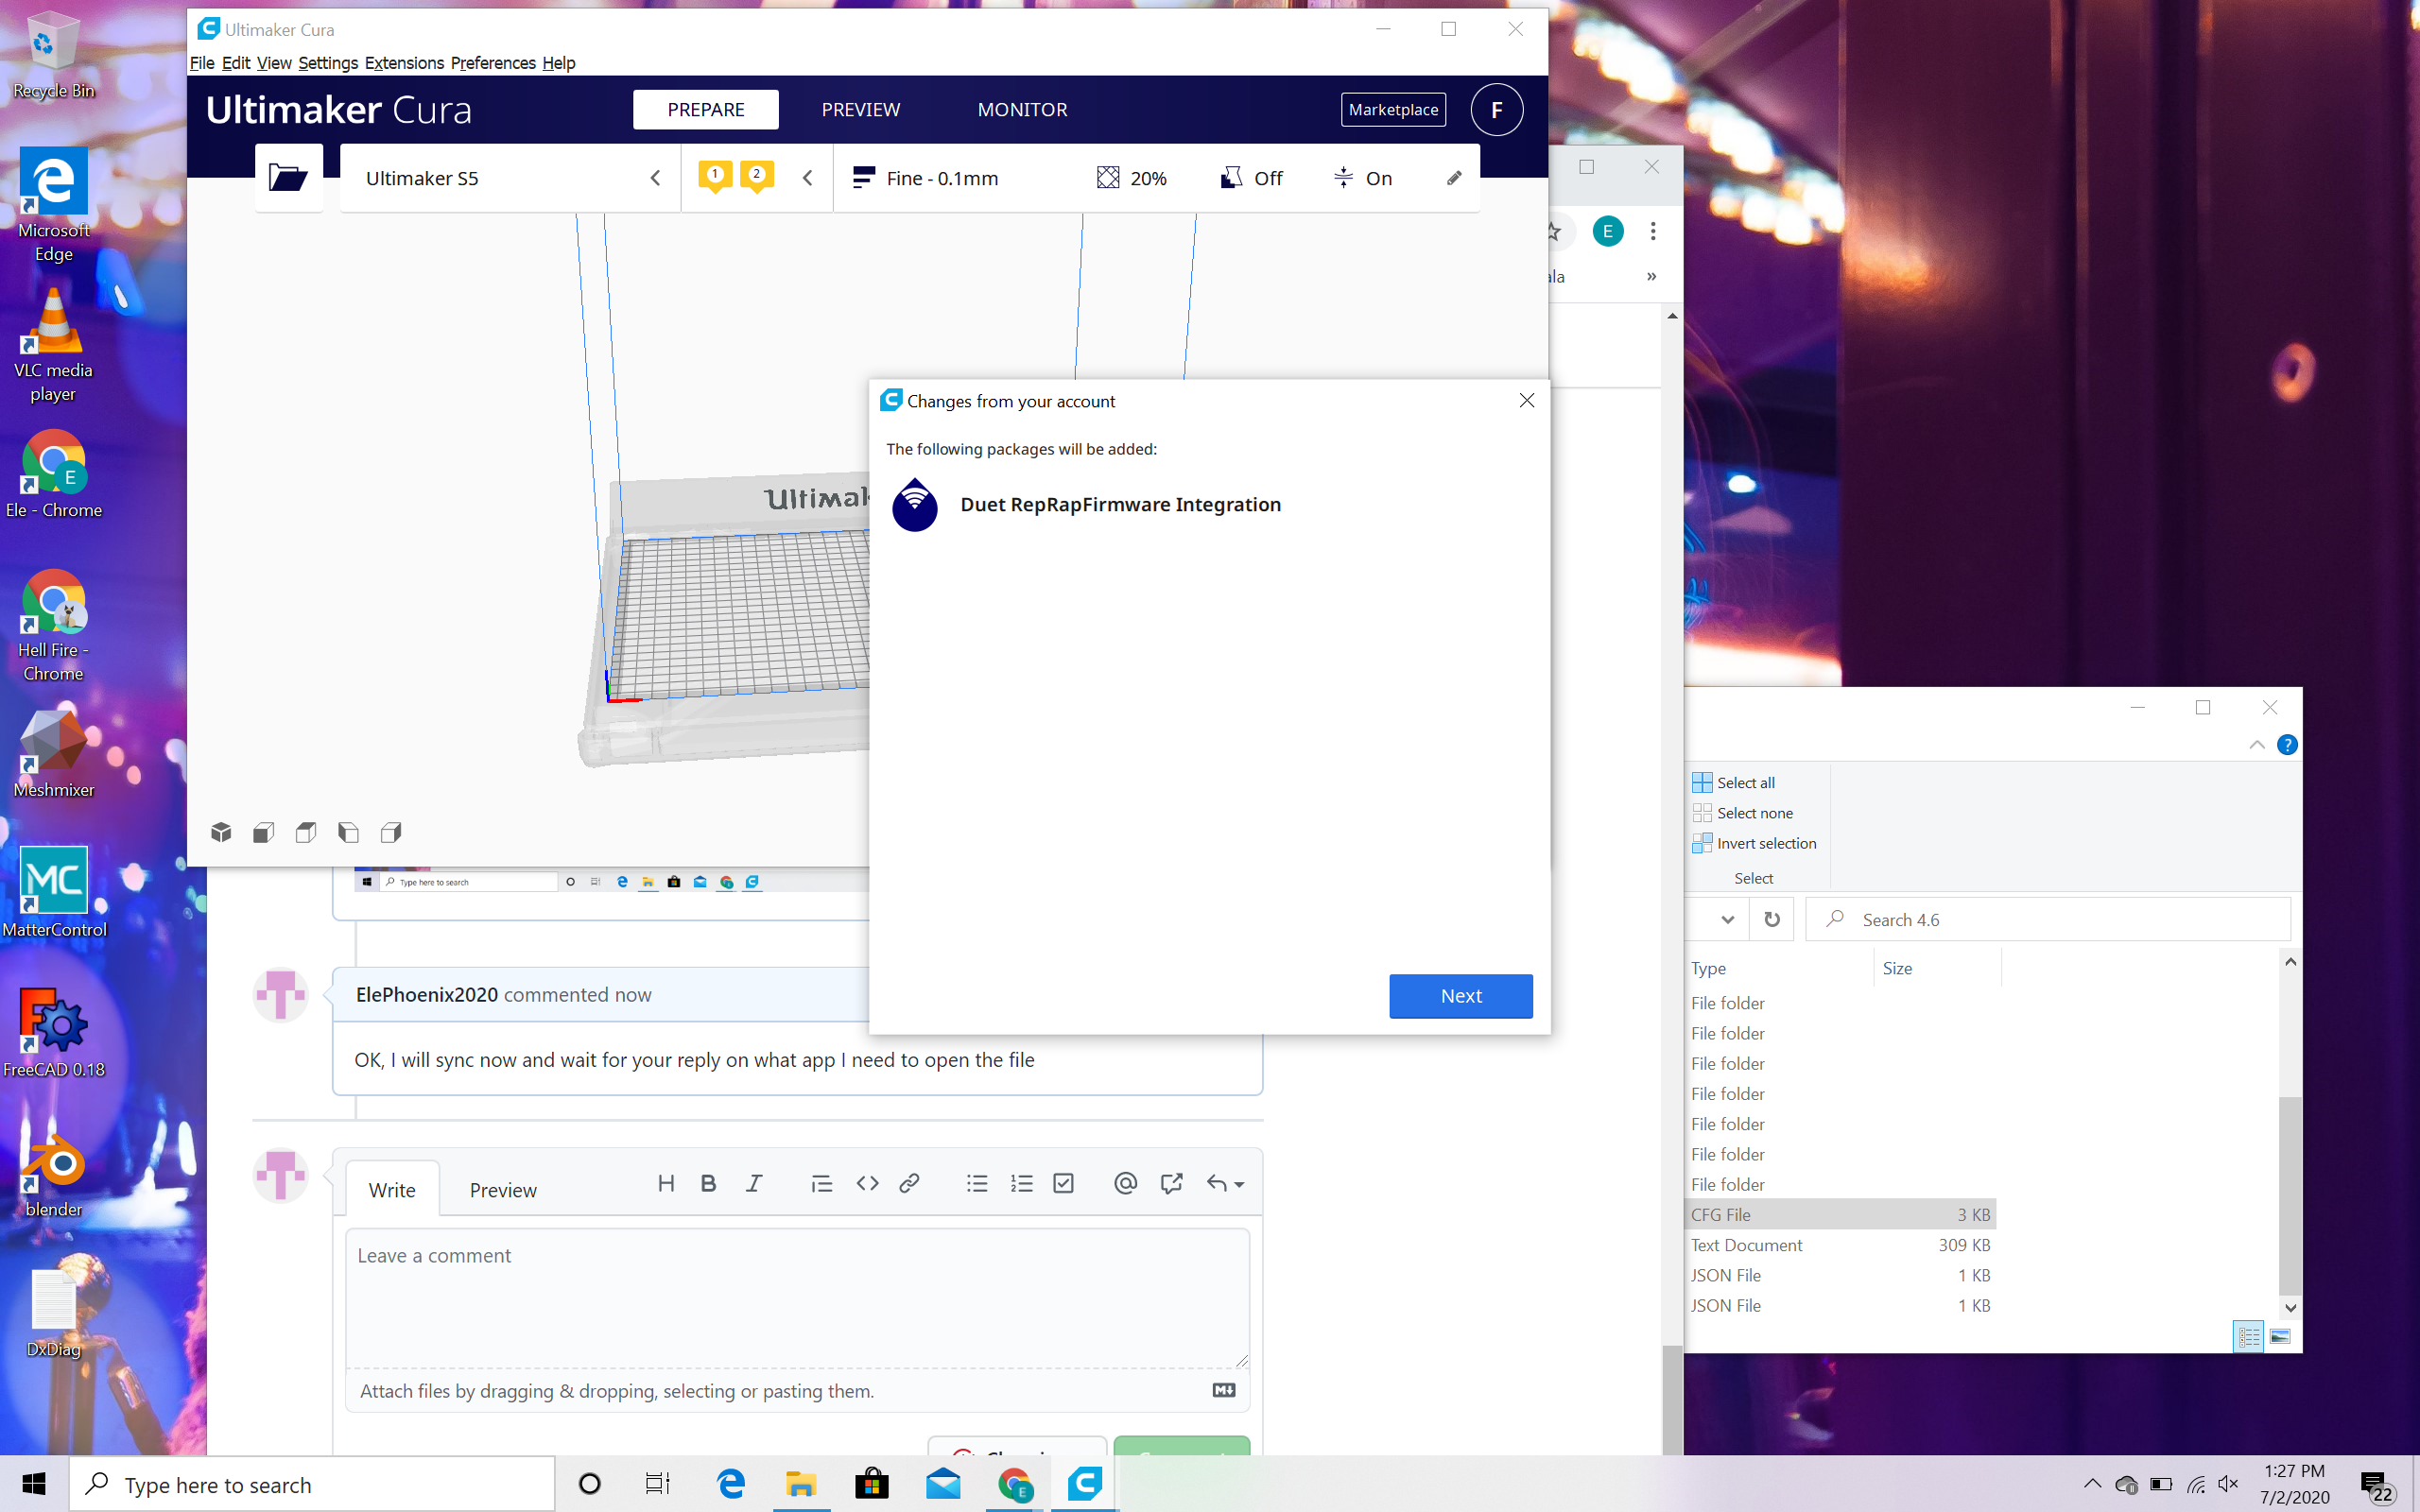Toggle bold formatting in the comment editor
Viewport: 2420px width, 1512px height.
(708, 1184)
